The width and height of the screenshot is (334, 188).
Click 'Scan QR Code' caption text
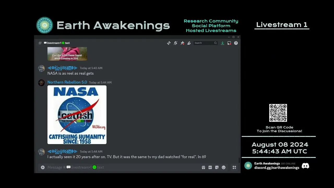coord(279,127)
